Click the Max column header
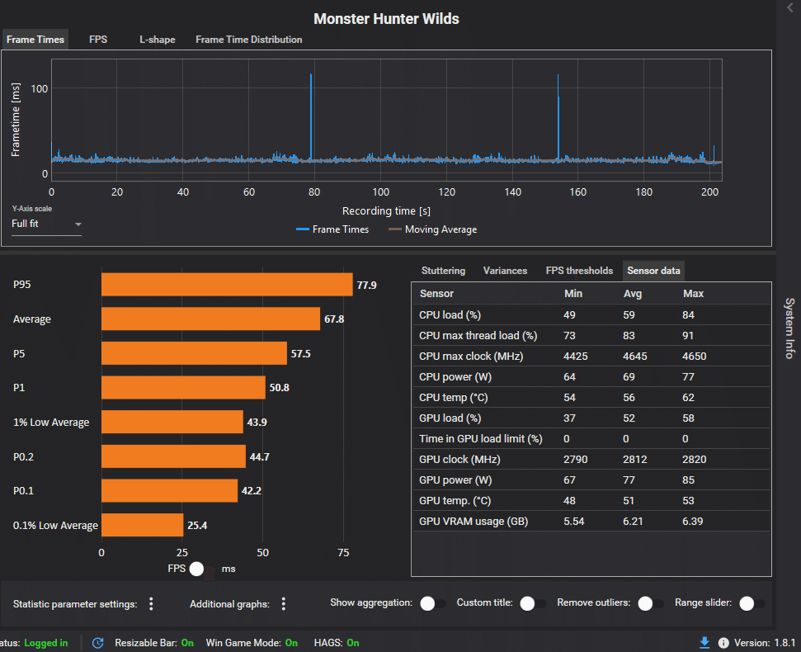 click(693, 294)
